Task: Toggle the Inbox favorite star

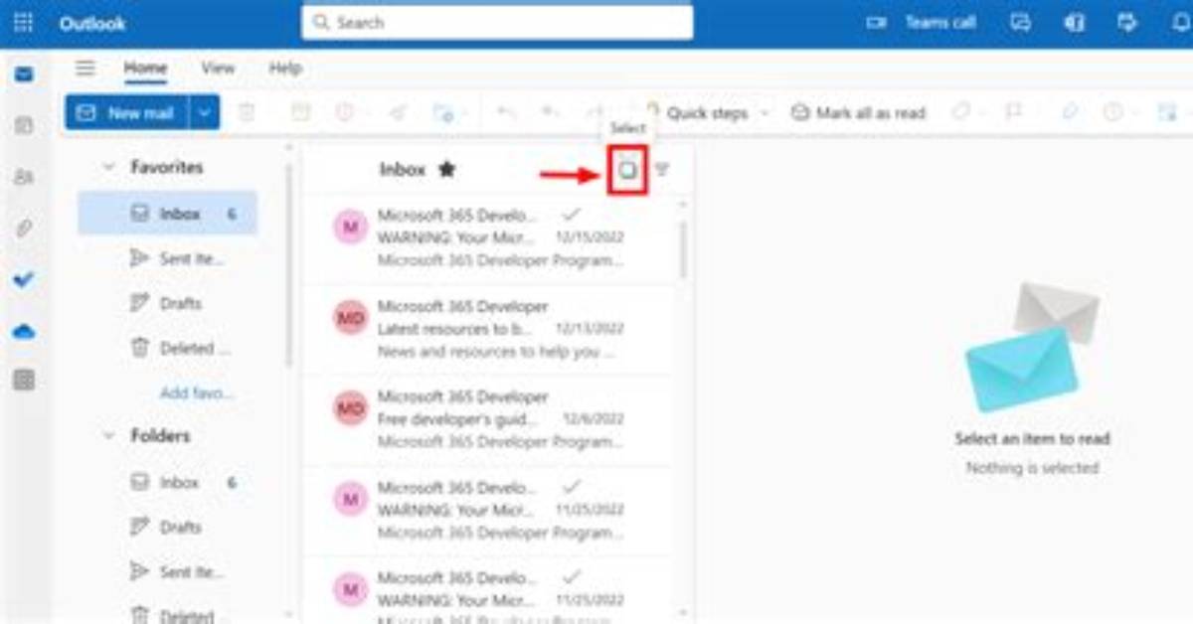Action: [446, 170]
